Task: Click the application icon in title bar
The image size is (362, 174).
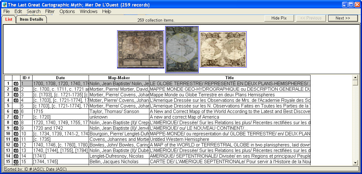Action: point(4,5)
